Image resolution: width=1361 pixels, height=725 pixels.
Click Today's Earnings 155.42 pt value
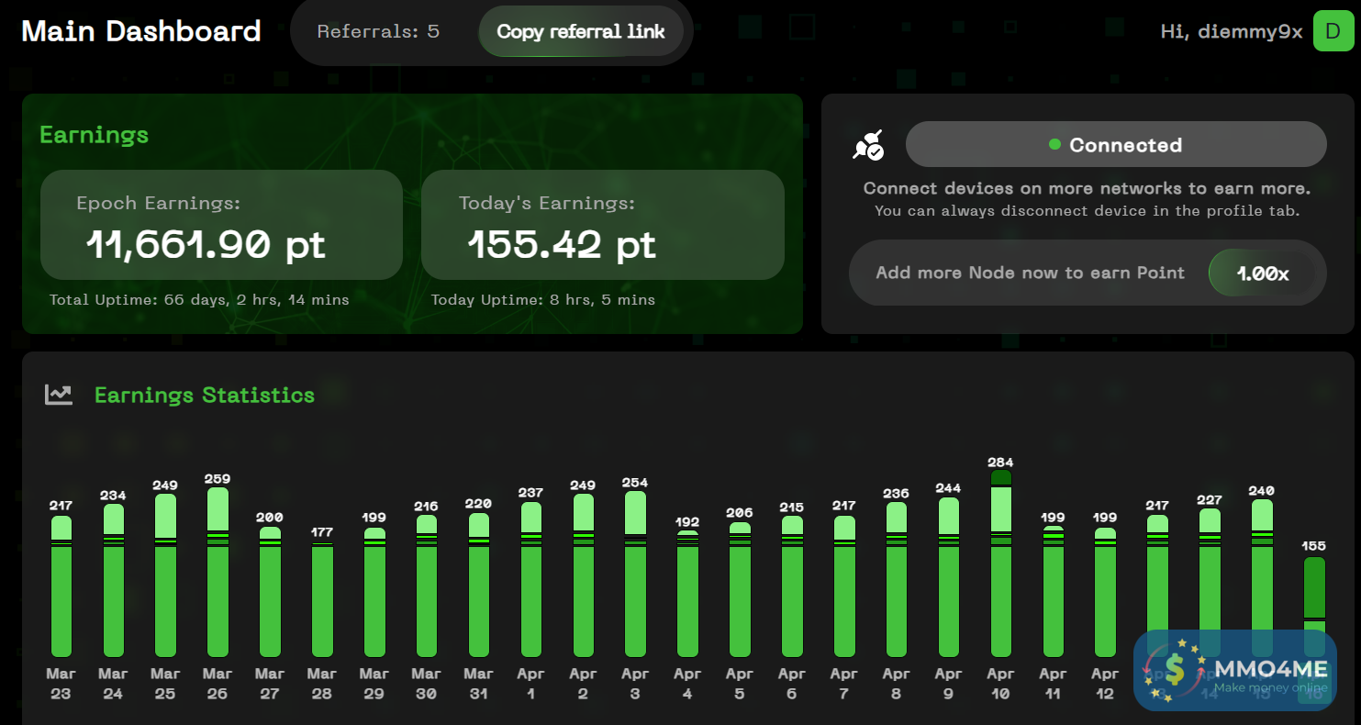[x=562, y=244]
